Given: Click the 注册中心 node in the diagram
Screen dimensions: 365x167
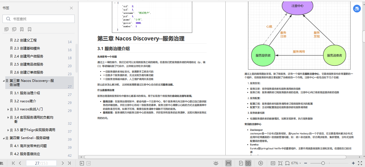Looking at the screenshot, I should pyautogui.click(x=297, y=6).
